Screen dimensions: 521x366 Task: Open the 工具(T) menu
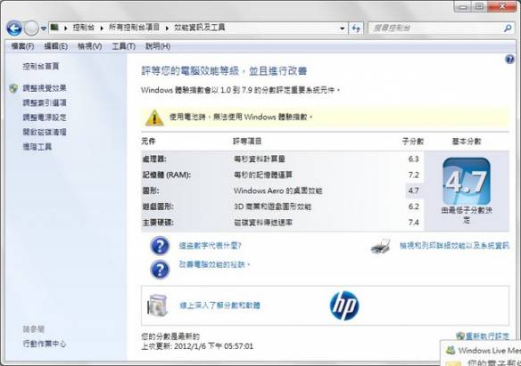(124, 46)
